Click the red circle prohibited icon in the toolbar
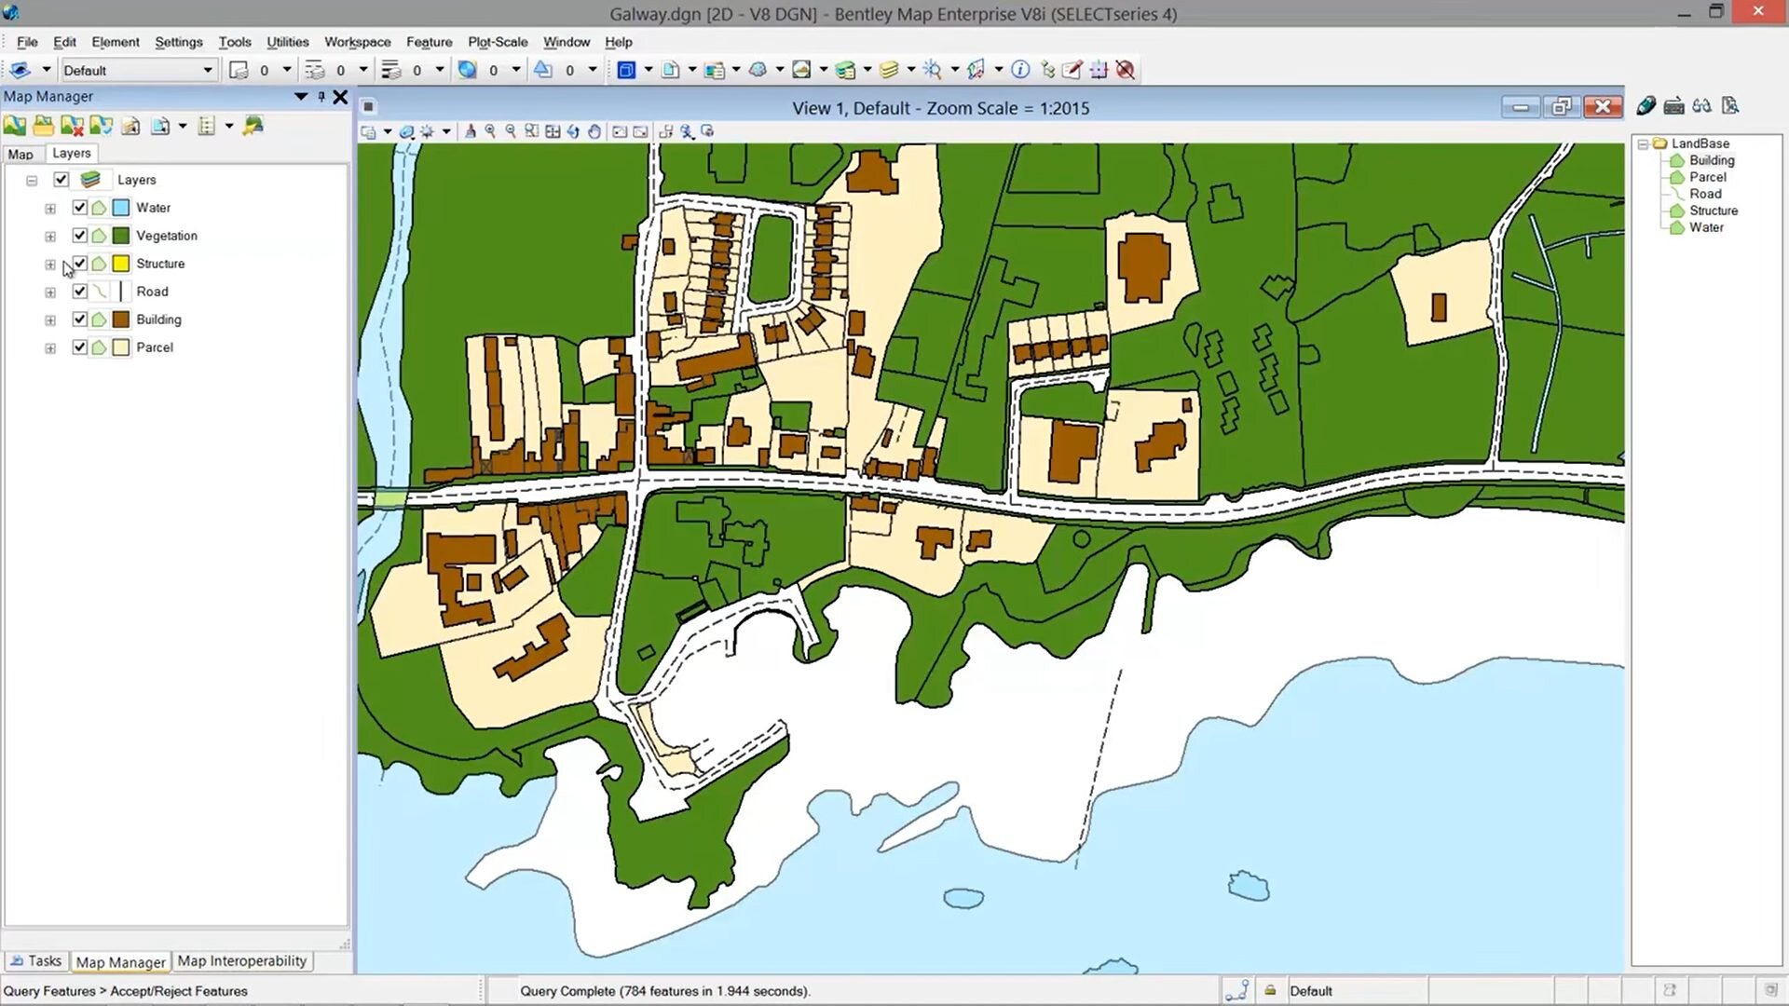This screenshot has width=1789, height=1006. tap(1126, 70)
